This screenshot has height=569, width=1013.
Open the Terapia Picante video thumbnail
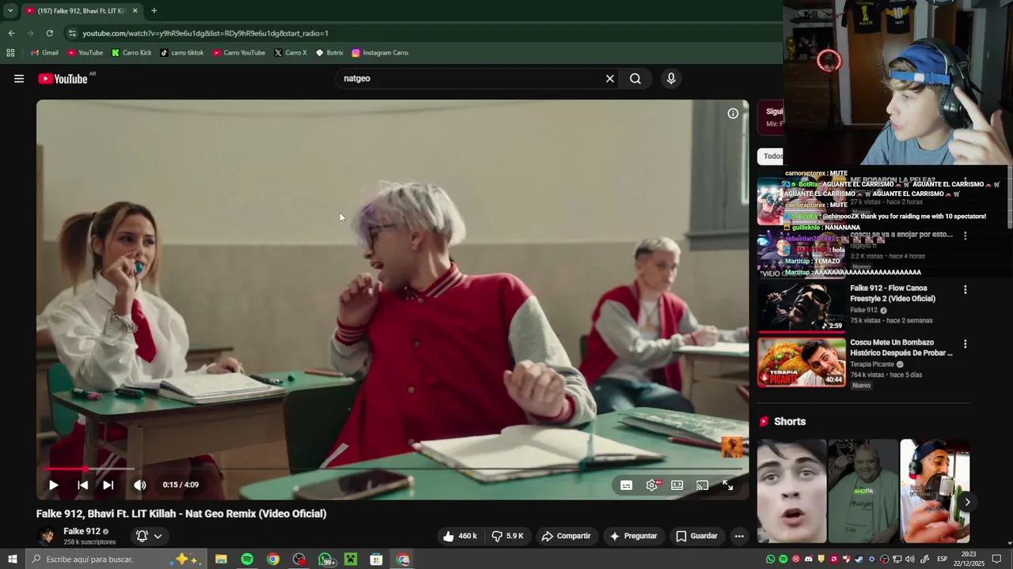point(802,362)
